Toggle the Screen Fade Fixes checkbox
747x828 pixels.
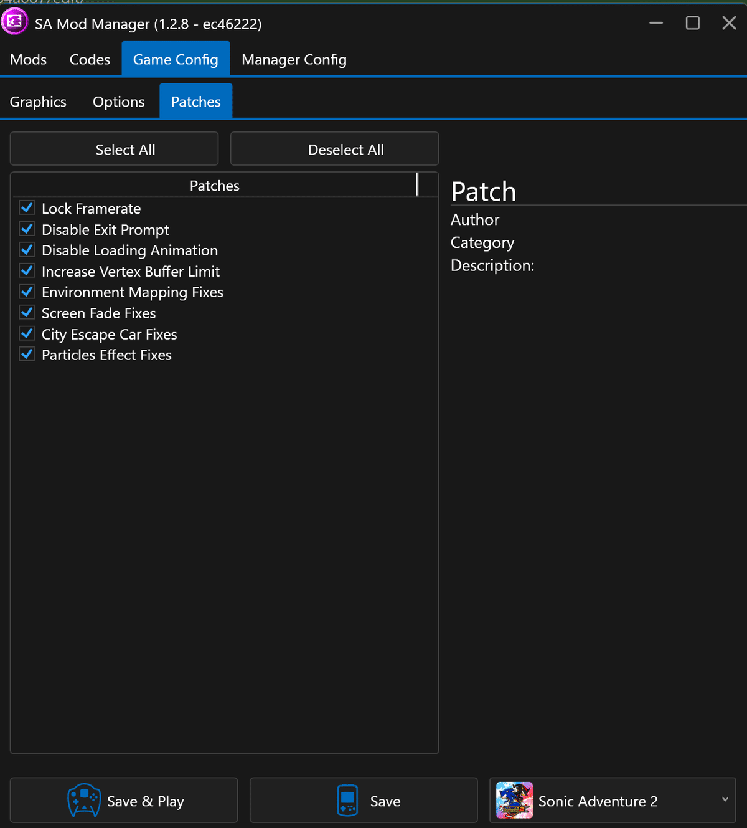[27, 312]
